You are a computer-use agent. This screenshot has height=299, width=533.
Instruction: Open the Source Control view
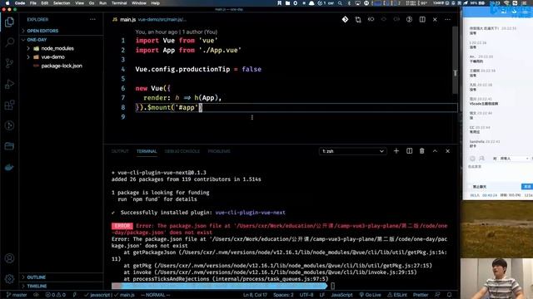(x=9, y=63)
